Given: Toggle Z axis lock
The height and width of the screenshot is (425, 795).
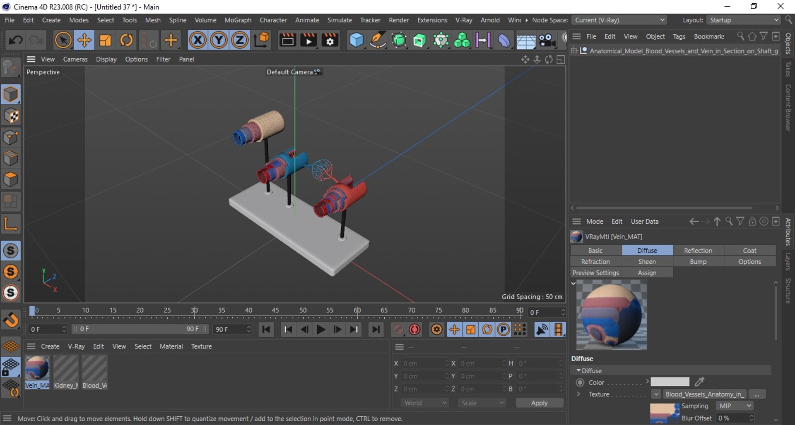Looking at the screenshot, I should coord(239,40).
